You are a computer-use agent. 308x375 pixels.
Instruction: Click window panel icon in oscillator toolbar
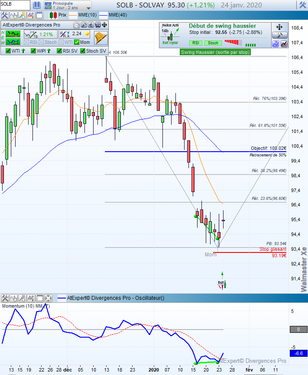[39, 298]
